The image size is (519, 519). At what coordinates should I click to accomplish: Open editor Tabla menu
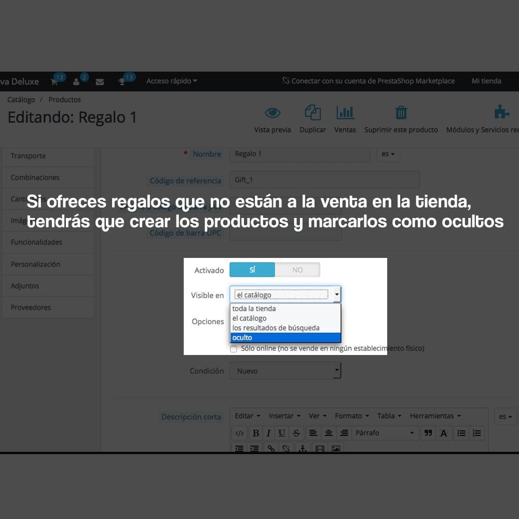[x=389, y=416]
